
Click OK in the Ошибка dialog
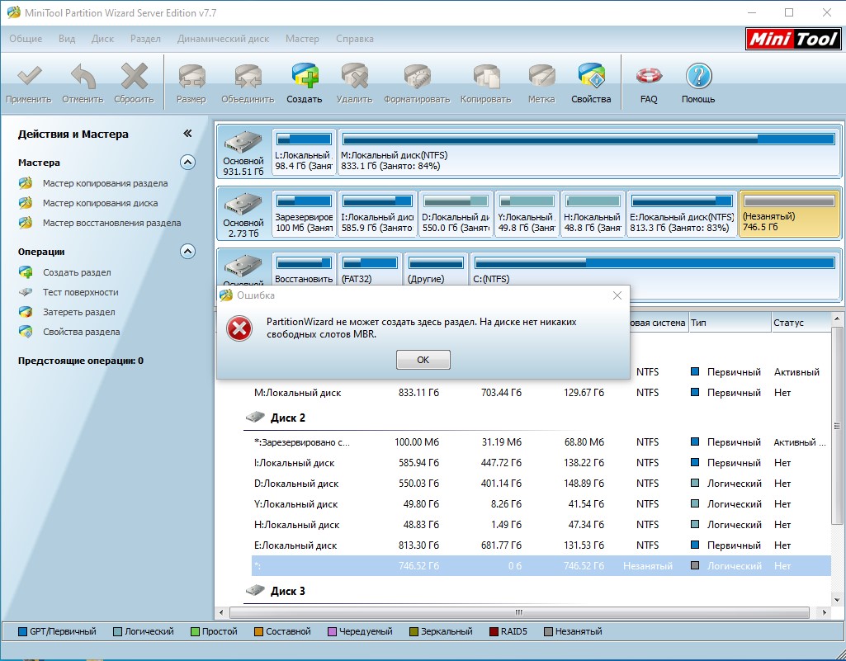(x=423, y=359)
